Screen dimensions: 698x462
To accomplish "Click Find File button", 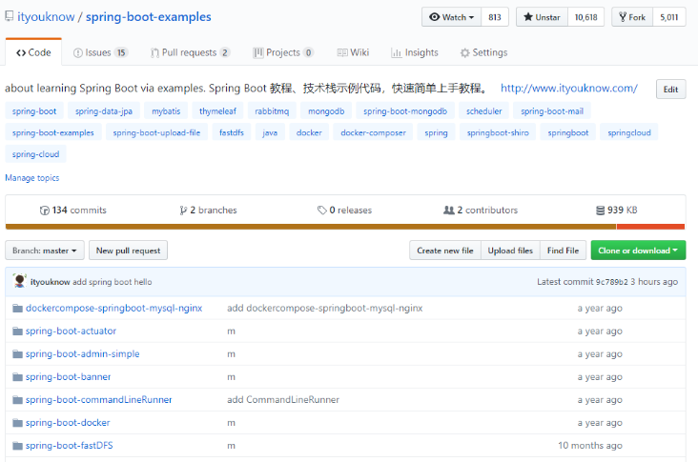I will tap(563, 251).
